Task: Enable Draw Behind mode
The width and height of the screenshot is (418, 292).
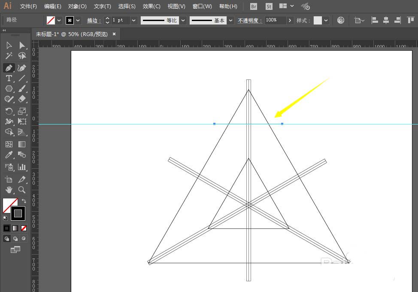Action: coord(15,239)
